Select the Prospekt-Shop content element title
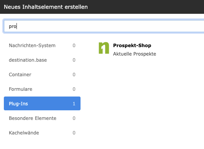 132,46
